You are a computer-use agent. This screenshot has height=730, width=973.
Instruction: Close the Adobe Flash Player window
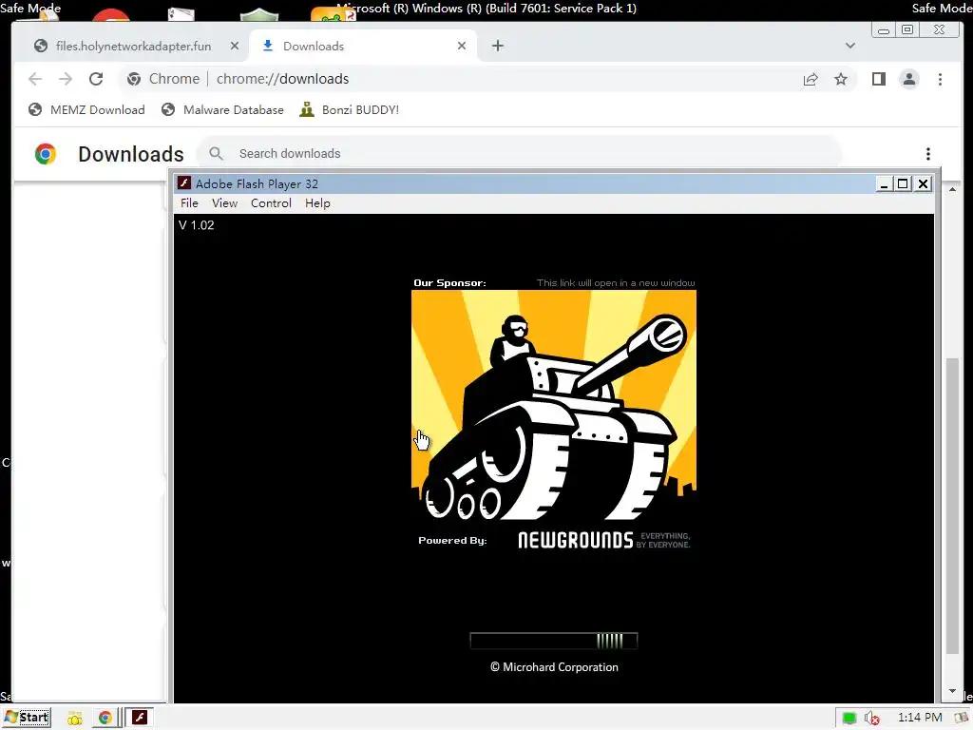pyautogui.click(x=924, y=183)
